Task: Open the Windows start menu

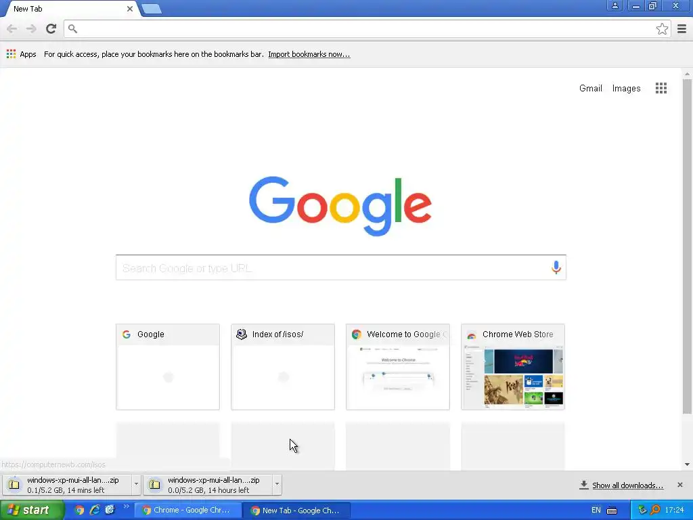Action: (x=32, y=511)
